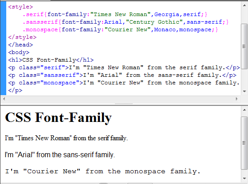Click the .sansserif CSS rule line
Viewport: 248px width, 184px height.
click(x=126, y=22)
